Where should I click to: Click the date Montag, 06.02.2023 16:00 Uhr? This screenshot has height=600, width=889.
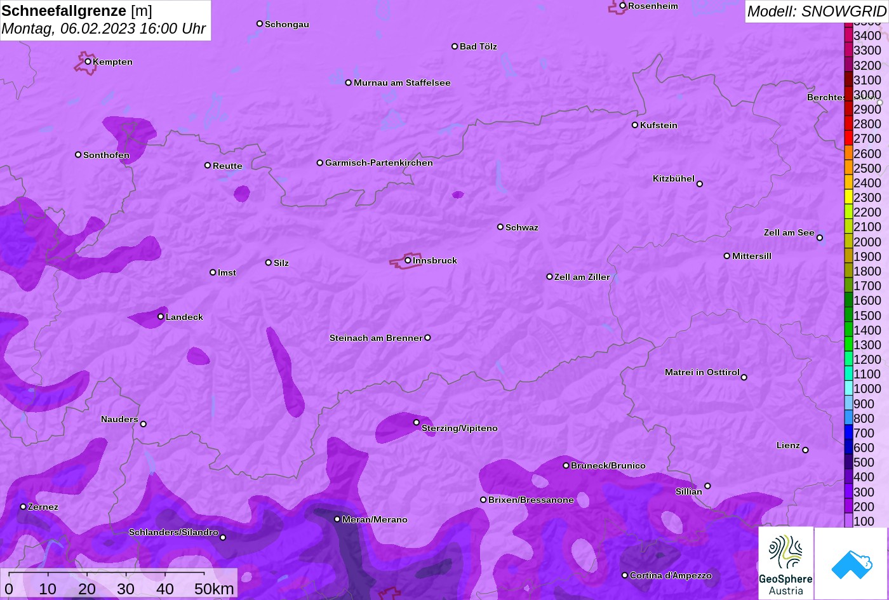pos(104,29)
